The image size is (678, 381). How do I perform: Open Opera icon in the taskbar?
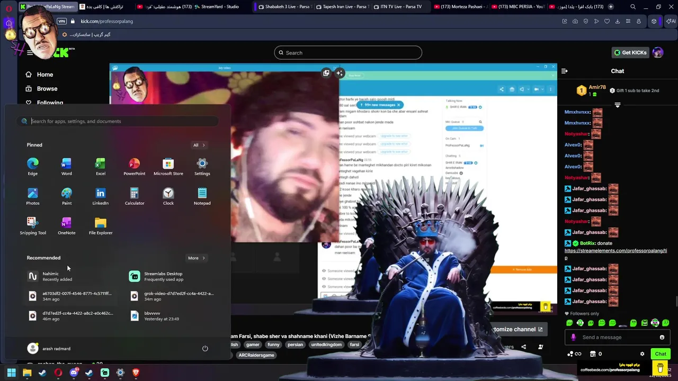tap(58, 373)
